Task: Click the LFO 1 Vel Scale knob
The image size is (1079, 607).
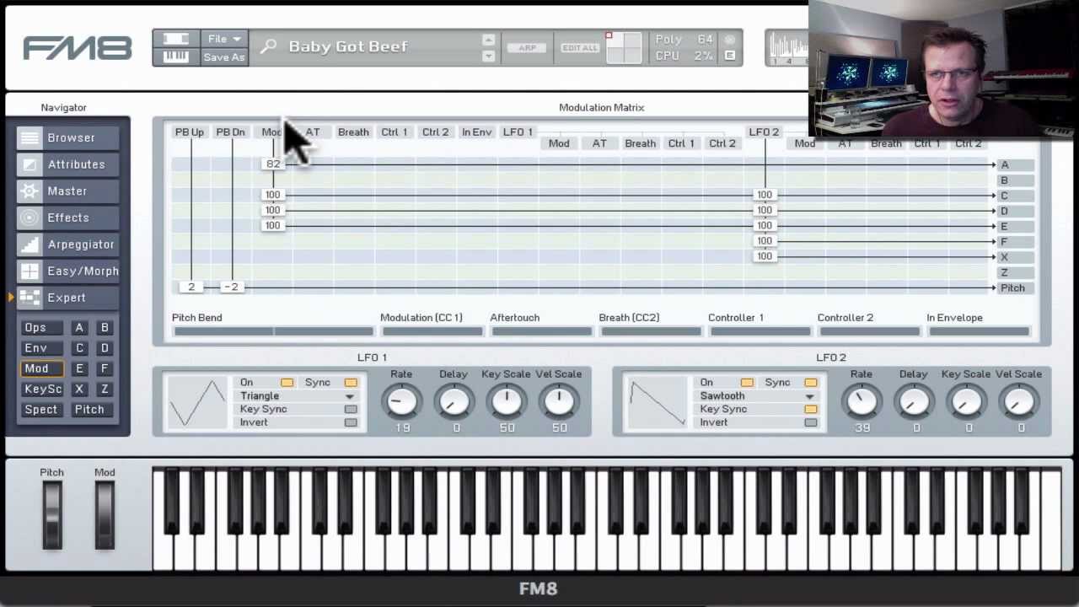Action: pyautogui.click(x=558, y=402)
